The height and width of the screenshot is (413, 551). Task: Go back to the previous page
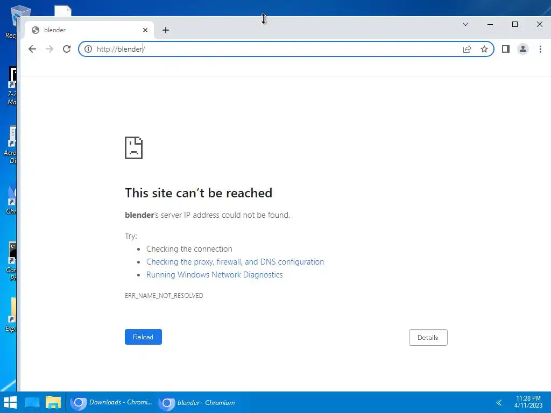tap(32, 49)
